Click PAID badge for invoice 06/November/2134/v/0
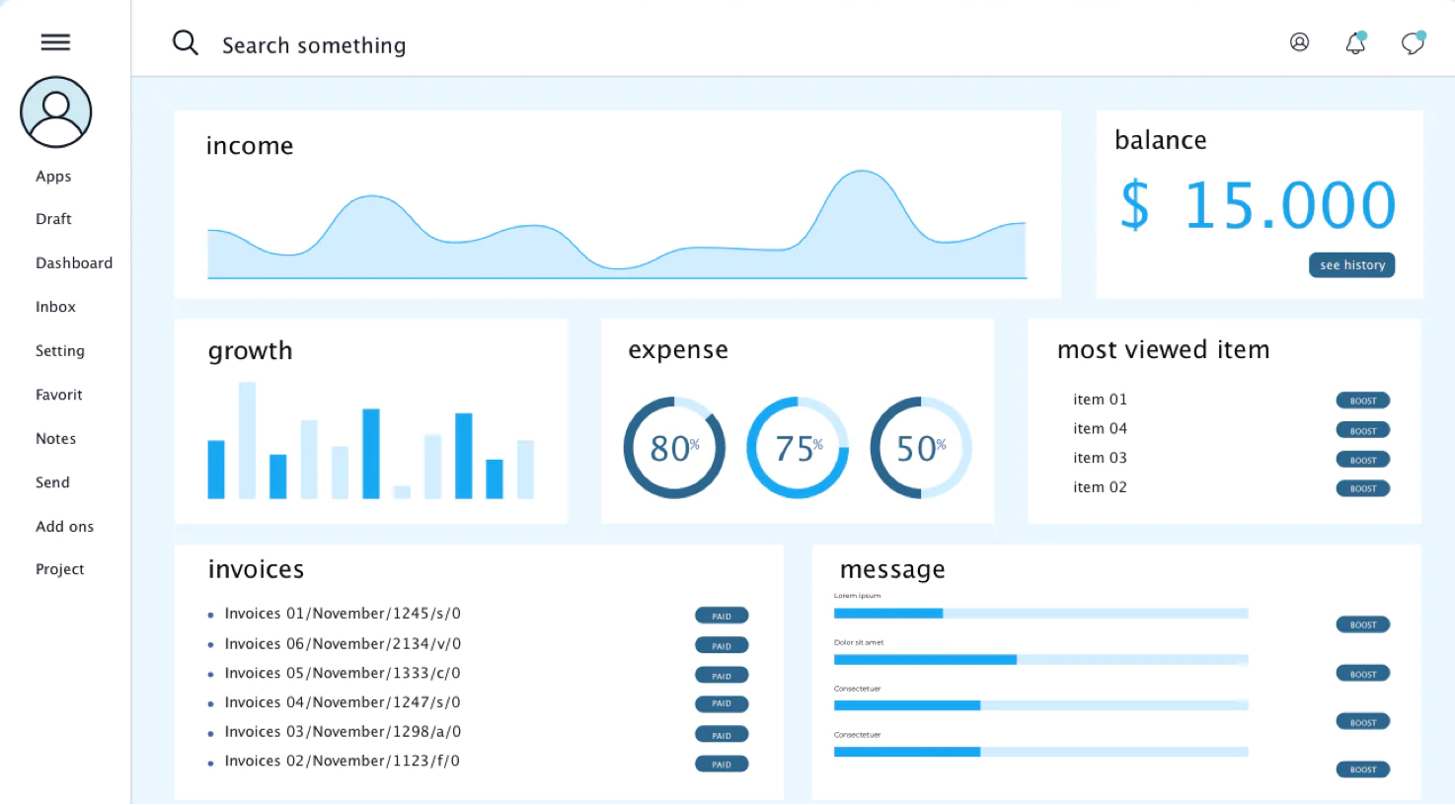The height and width of the screenshot is (805, 1455). (x=722, y=646)
